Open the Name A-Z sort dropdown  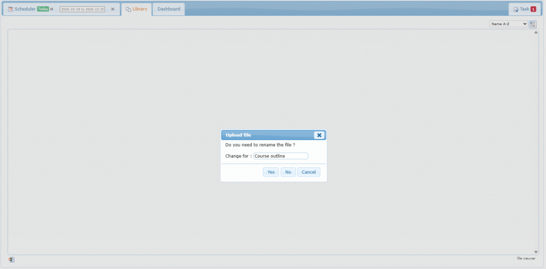tap(508, 24)
